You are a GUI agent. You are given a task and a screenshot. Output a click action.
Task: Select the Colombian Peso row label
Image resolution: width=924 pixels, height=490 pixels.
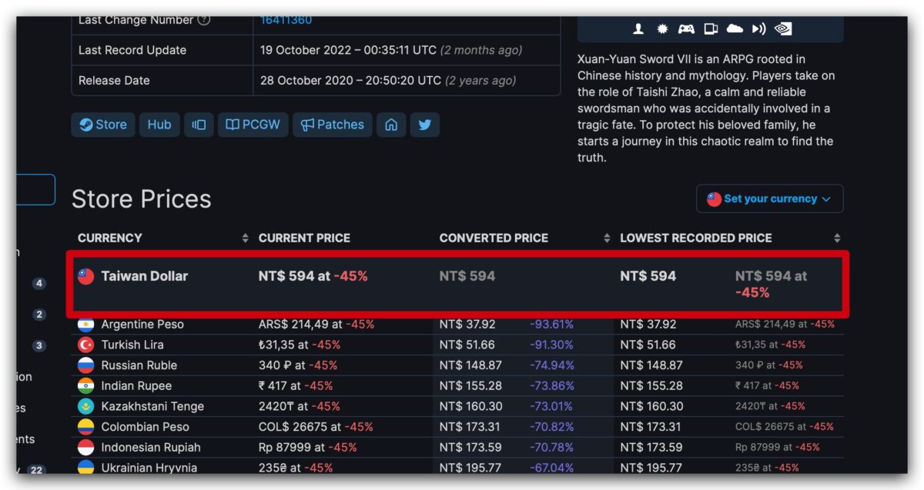pos(145,426)
